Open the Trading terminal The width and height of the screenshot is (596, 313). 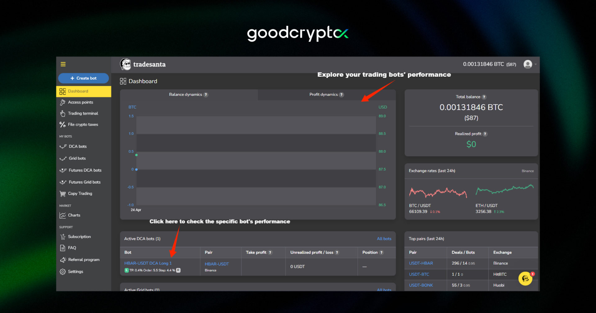point(83,113)
